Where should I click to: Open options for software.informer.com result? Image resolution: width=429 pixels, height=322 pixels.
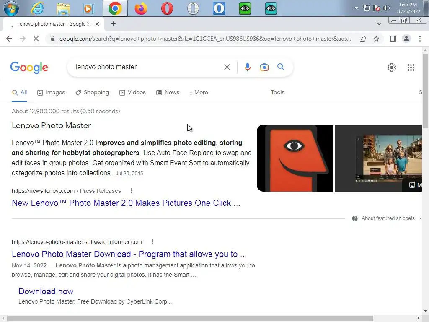(152, 242)
